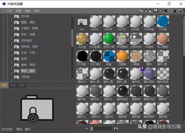
Task: Select the large thumbnail size icon
Action: pyautogui.click(x=116, y=129)
